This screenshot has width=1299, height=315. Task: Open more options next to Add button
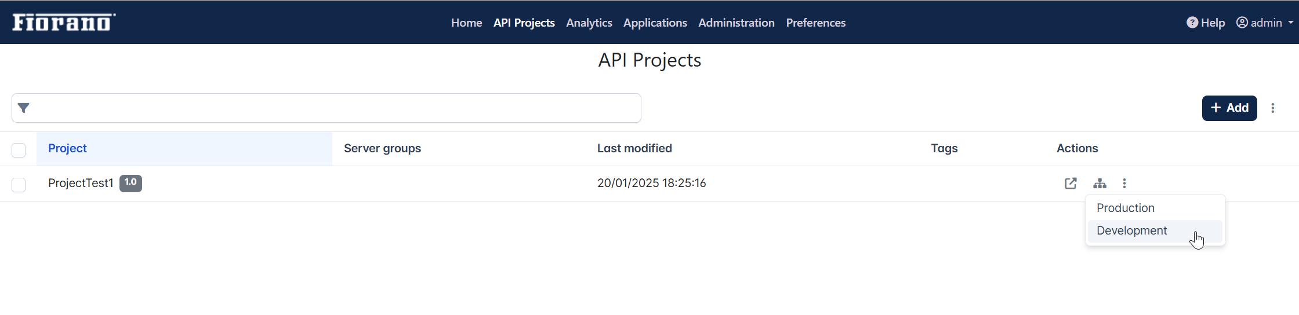[1273, 108]
